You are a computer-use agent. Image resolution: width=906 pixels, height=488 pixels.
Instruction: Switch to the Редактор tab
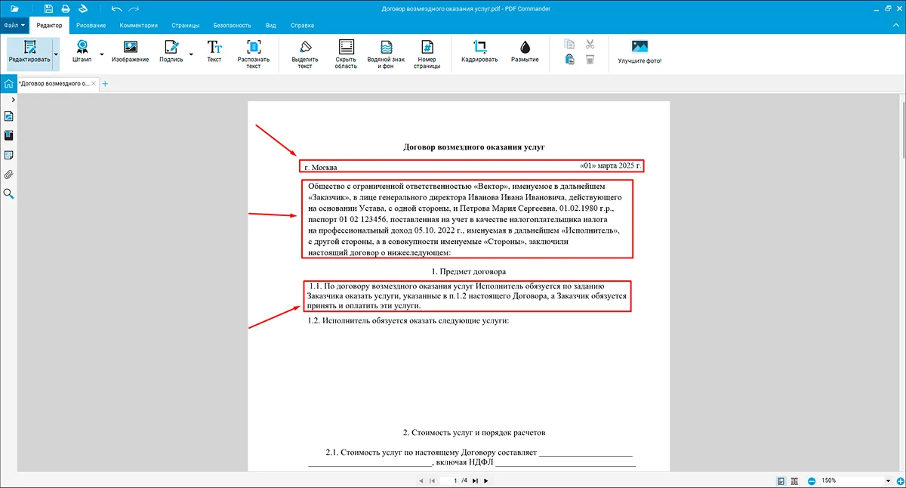point(49,25)
